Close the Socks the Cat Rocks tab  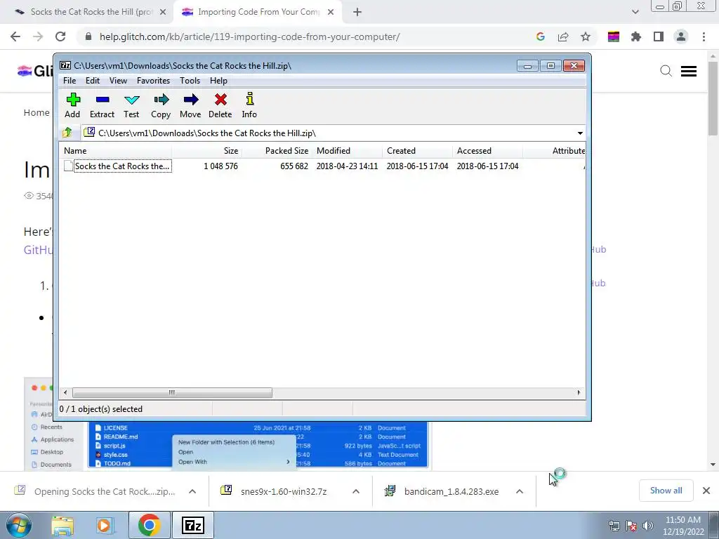click(163, 13)
